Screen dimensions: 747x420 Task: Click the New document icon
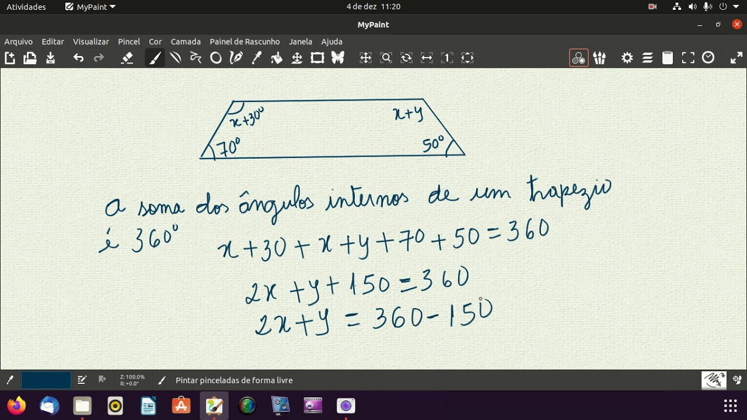pyautogui.click(x=10, y=58)
